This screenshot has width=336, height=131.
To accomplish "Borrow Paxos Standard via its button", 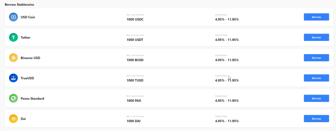I will click(316, 98).
